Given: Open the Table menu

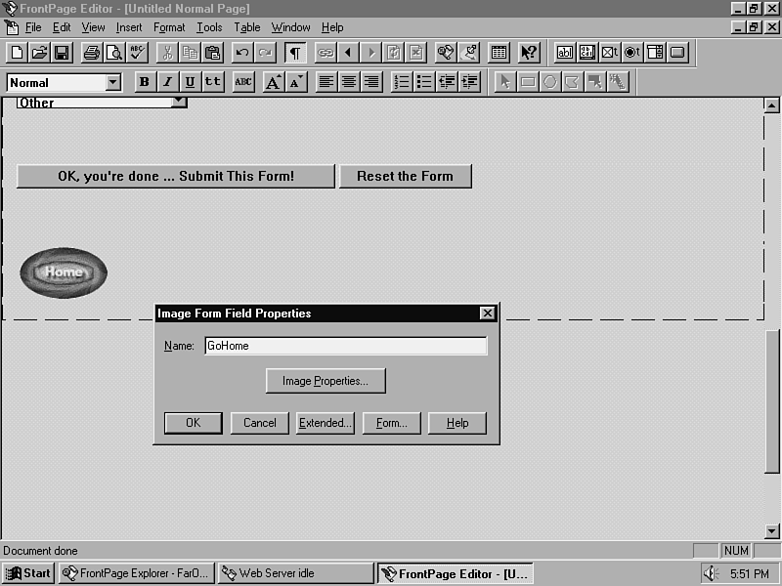Looking at the screenshot, I should (x=246, y=27).
